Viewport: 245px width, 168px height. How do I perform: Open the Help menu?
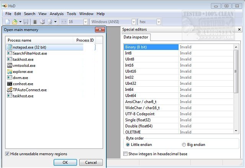pos(100,14)
